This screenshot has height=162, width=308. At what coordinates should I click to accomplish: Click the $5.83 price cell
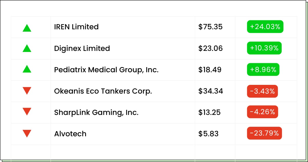pos(208,134)
